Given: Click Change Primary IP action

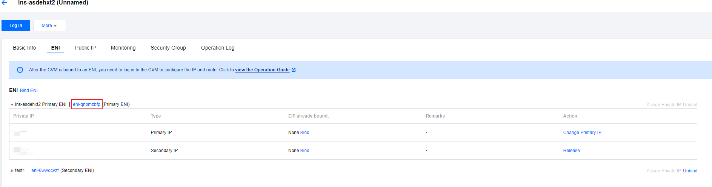Looking at the screenshot, I should (x=582, y=133).
